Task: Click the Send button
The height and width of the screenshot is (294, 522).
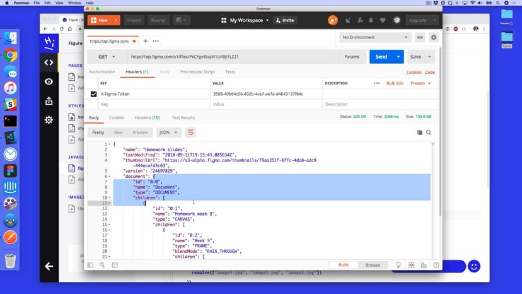Action: point(381,57)
